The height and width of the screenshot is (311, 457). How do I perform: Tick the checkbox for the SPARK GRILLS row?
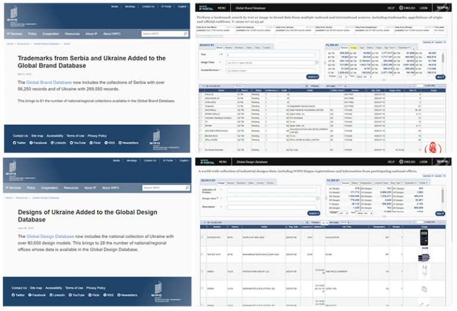[x=201, y=114]
